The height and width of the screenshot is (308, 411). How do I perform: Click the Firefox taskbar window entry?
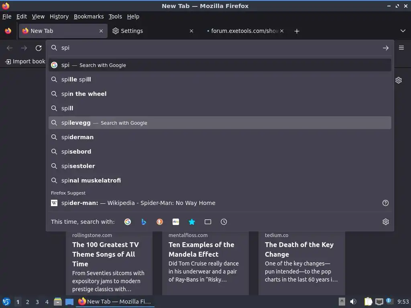pyautogui.click(x=115, y=302)
